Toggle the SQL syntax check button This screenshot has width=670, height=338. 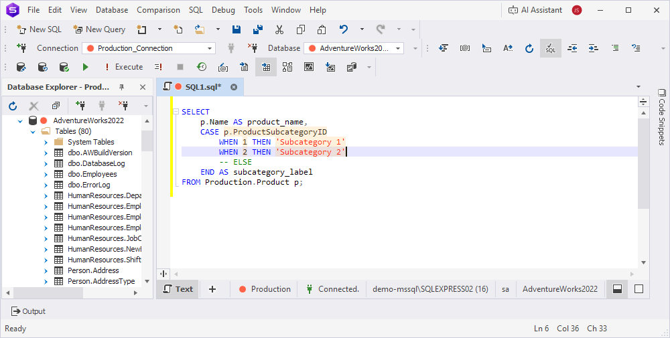550,48
